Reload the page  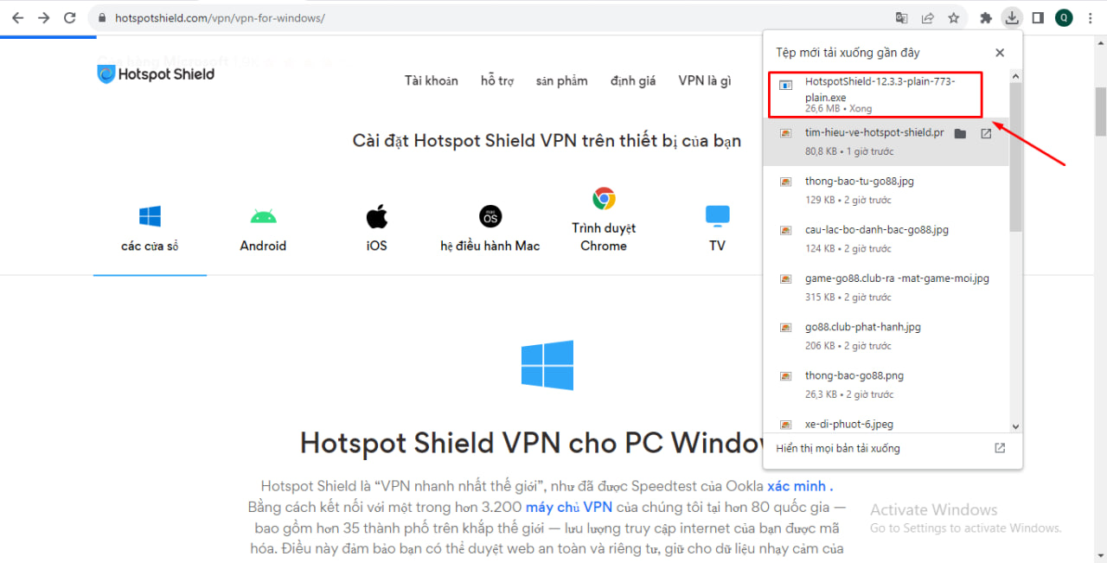point(70,17)
